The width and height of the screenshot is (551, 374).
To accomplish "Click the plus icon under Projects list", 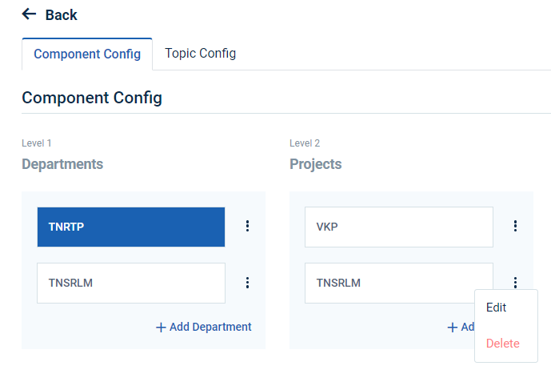I will [453, 327].
